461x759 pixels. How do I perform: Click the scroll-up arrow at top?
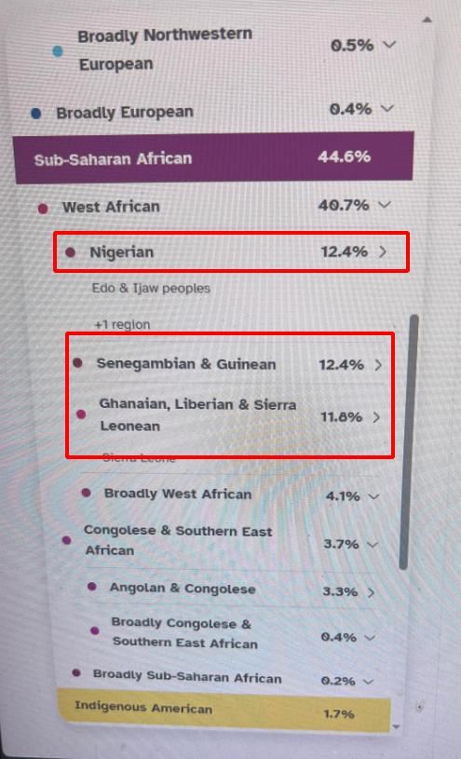point(427,20)
